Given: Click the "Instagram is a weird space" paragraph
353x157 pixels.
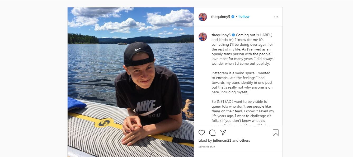Looking at the screenshot, I should 242,82.
